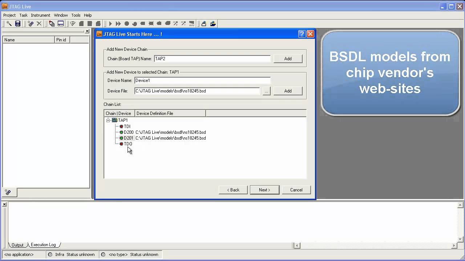Click the Name column header in left panel
The image size is (465, 261).
(x=29, y=40)
